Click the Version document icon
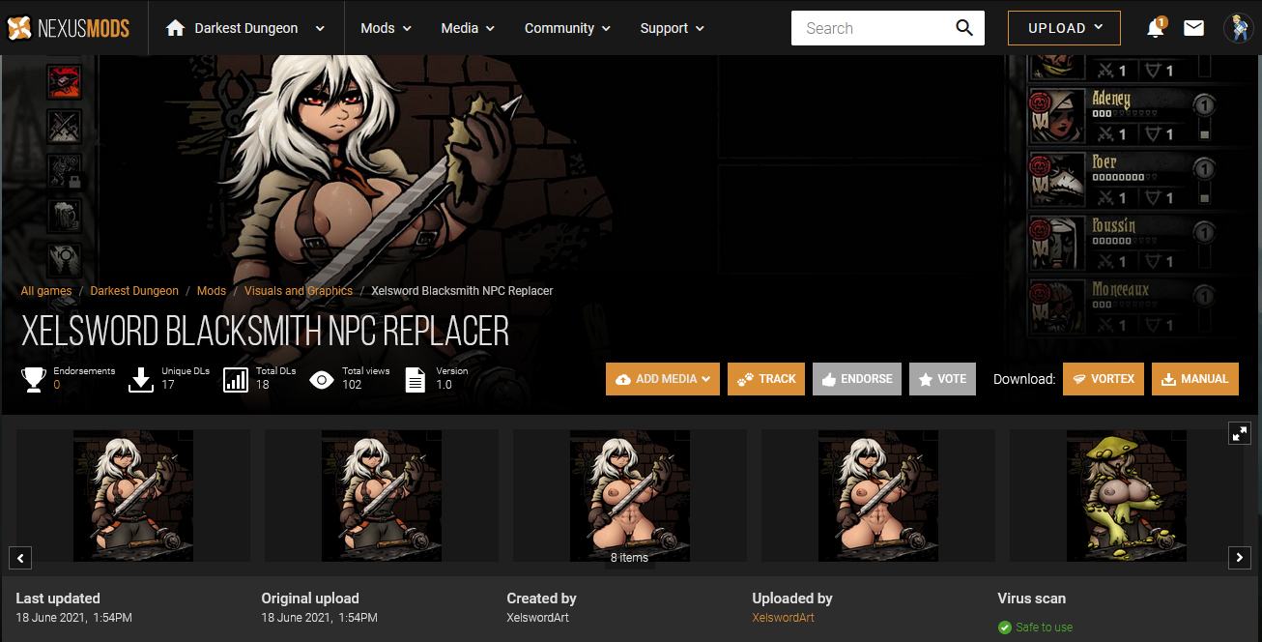Viewport: 1262px width, 642px height. pos(415,379)
